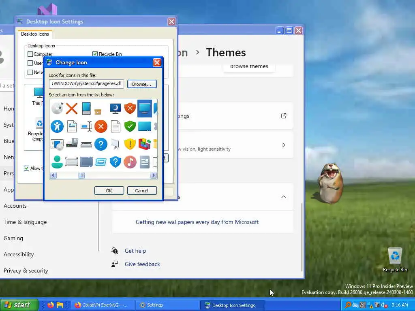This screenshot has width=415, height=311.
Task: Select the blue circle question mark icon
Action: [101, 145]
